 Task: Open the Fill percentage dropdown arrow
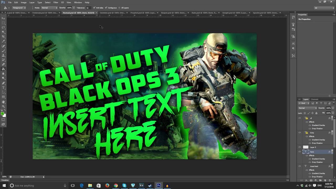333,113
